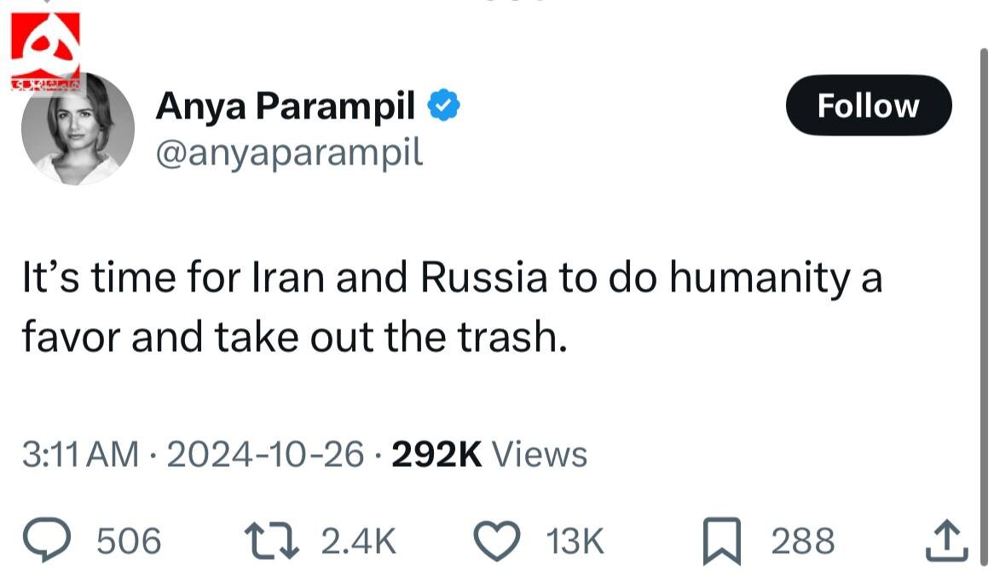
Task: Click the 13K likes count
Action: tap(574, 542)
